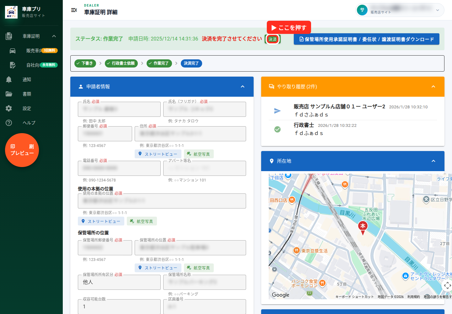Viewport: 452px width, 314px height.
Task: Open the 設定 menu item
Action: click(x=31, y=108)
